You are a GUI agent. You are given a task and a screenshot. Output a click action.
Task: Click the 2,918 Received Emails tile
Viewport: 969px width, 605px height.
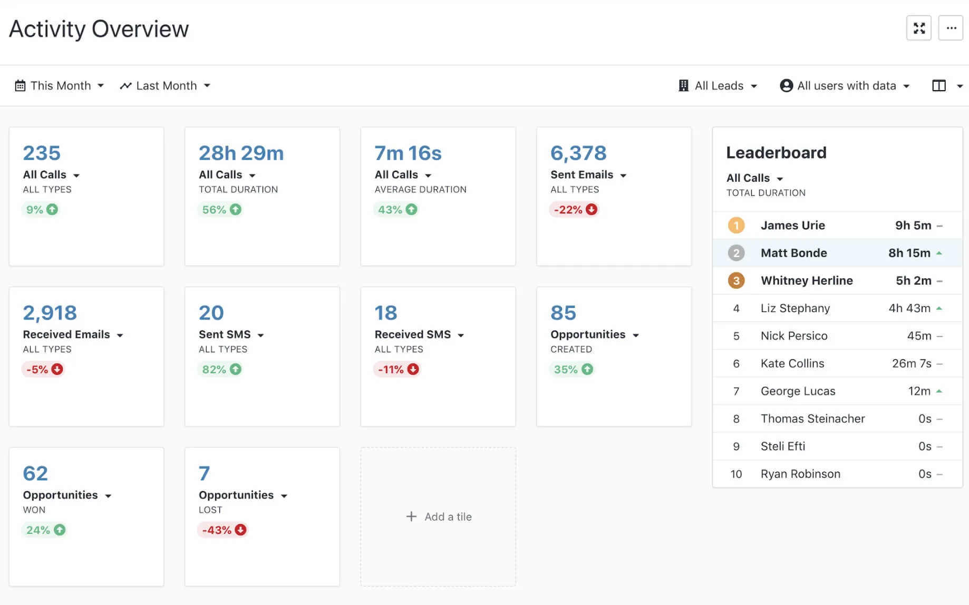(x=86, y=357)
